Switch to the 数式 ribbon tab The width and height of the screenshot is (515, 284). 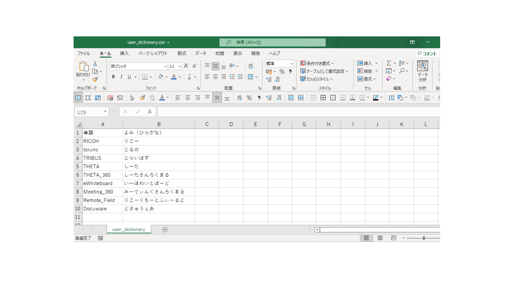pyautogui.click(x=182, y=53)
